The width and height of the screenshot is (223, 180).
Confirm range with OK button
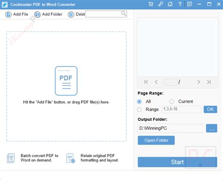[x=210, y=109]
